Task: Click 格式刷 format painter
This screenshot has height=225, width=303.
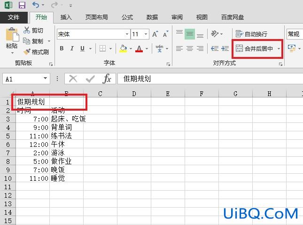Action: (x=36, y=52)
